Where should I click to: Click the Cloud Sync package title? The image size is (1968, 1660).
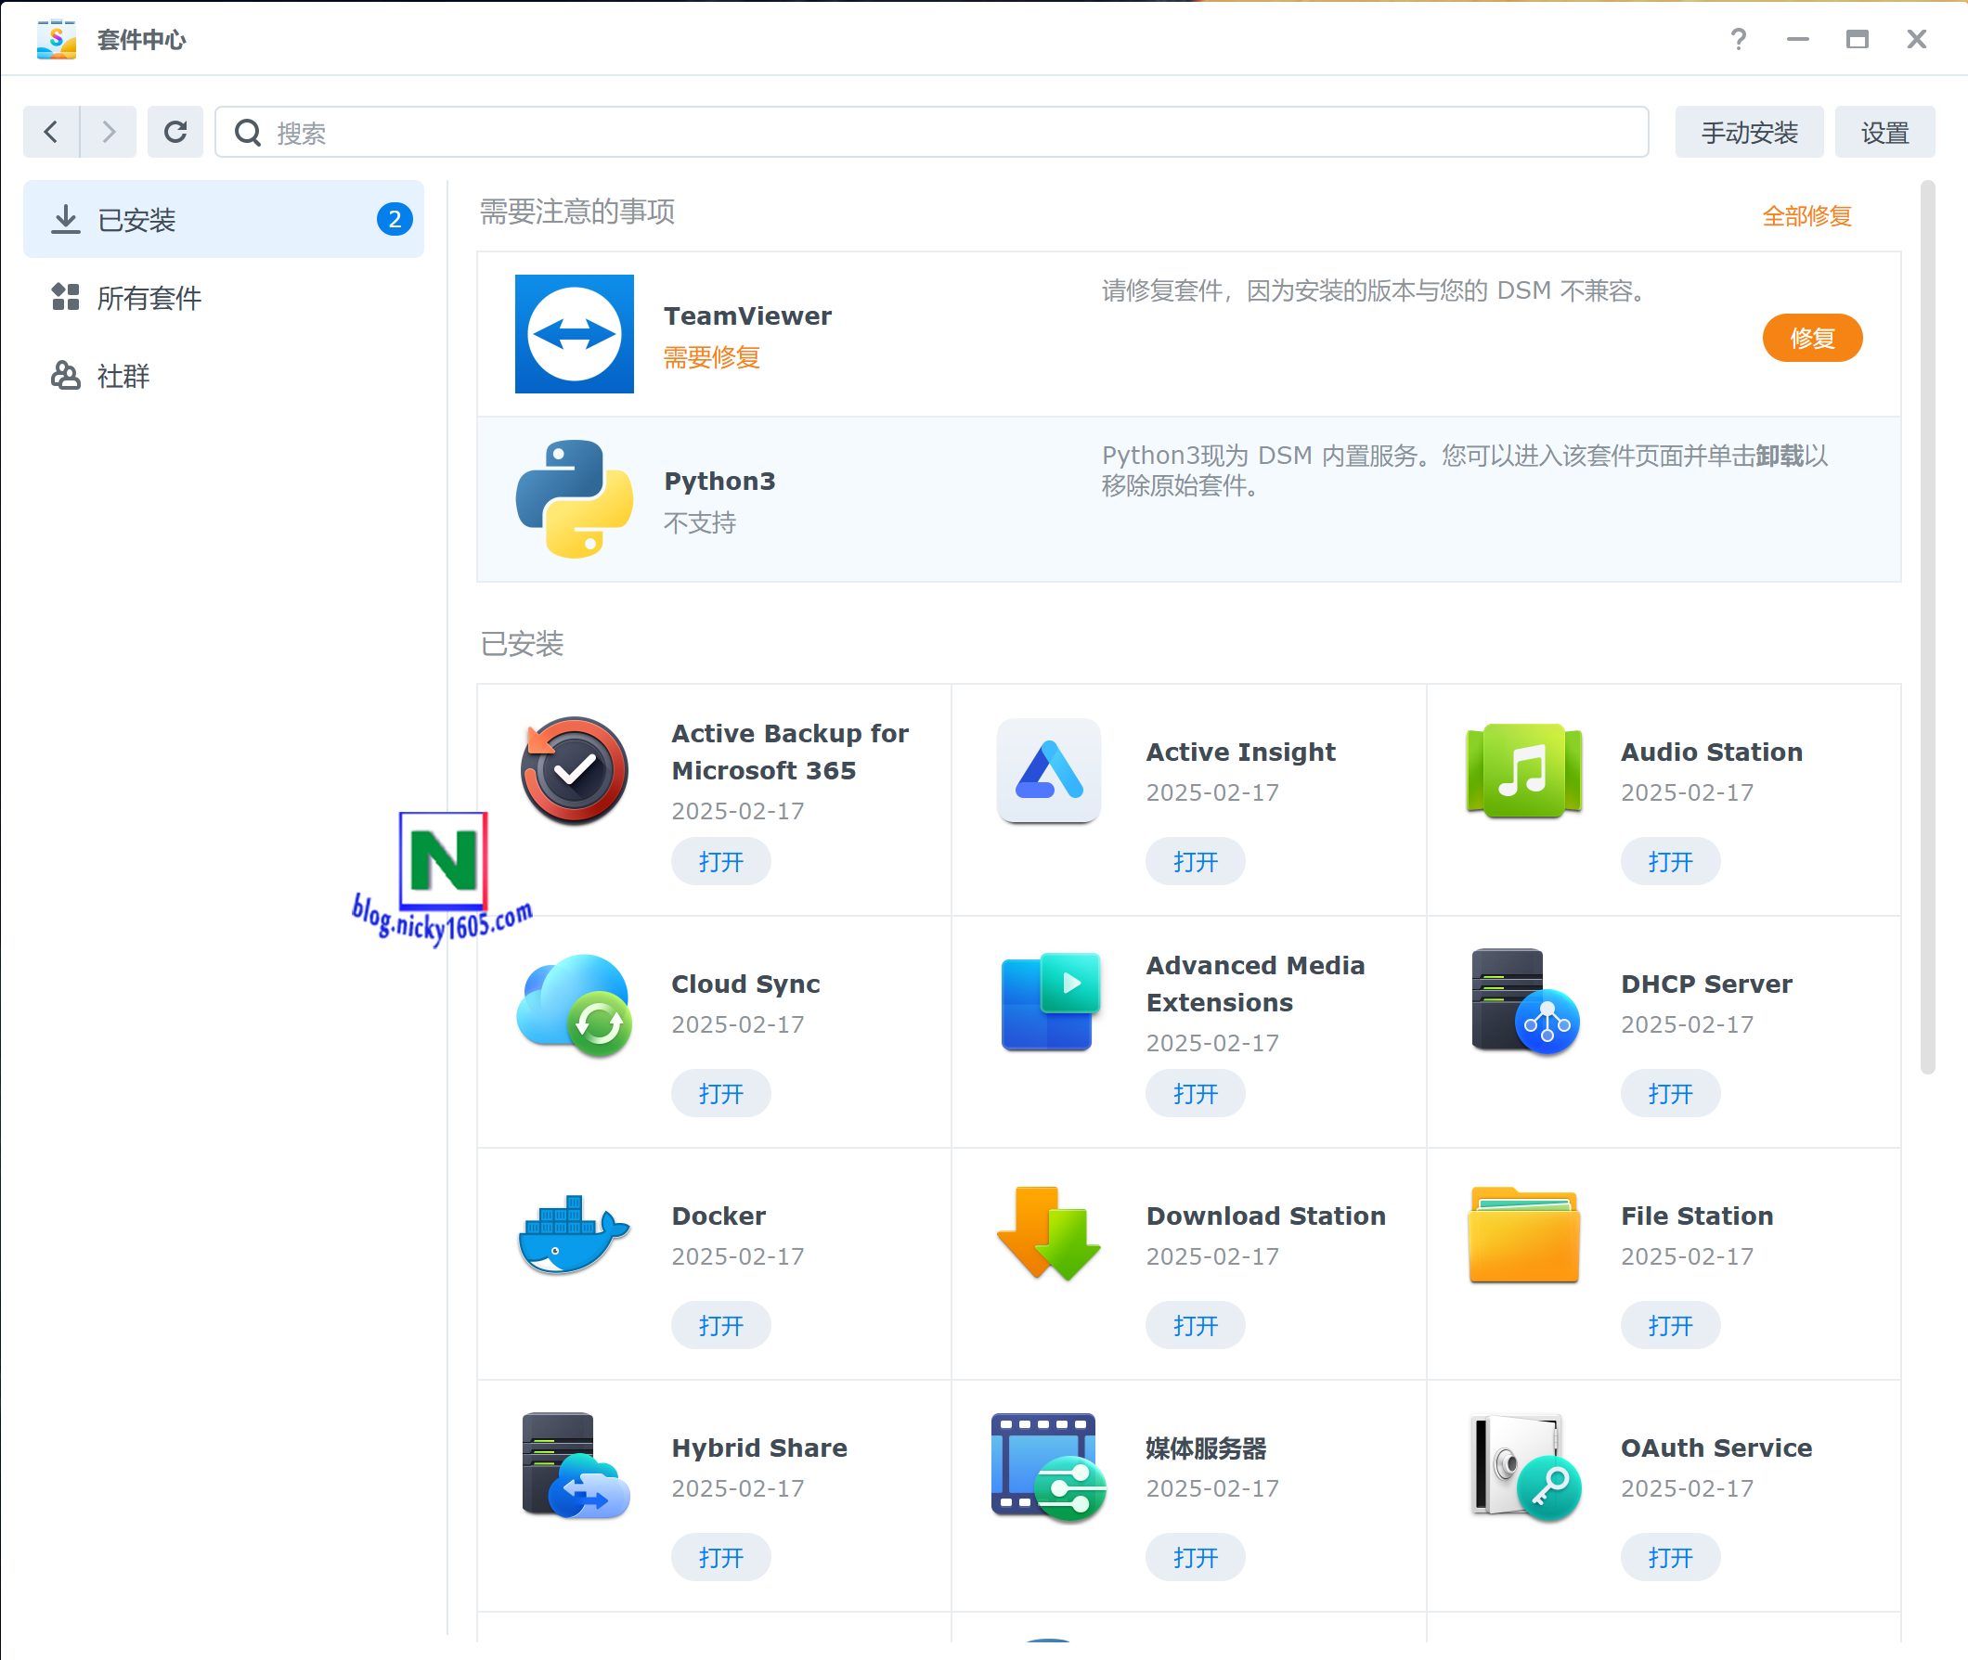[744, 984]
